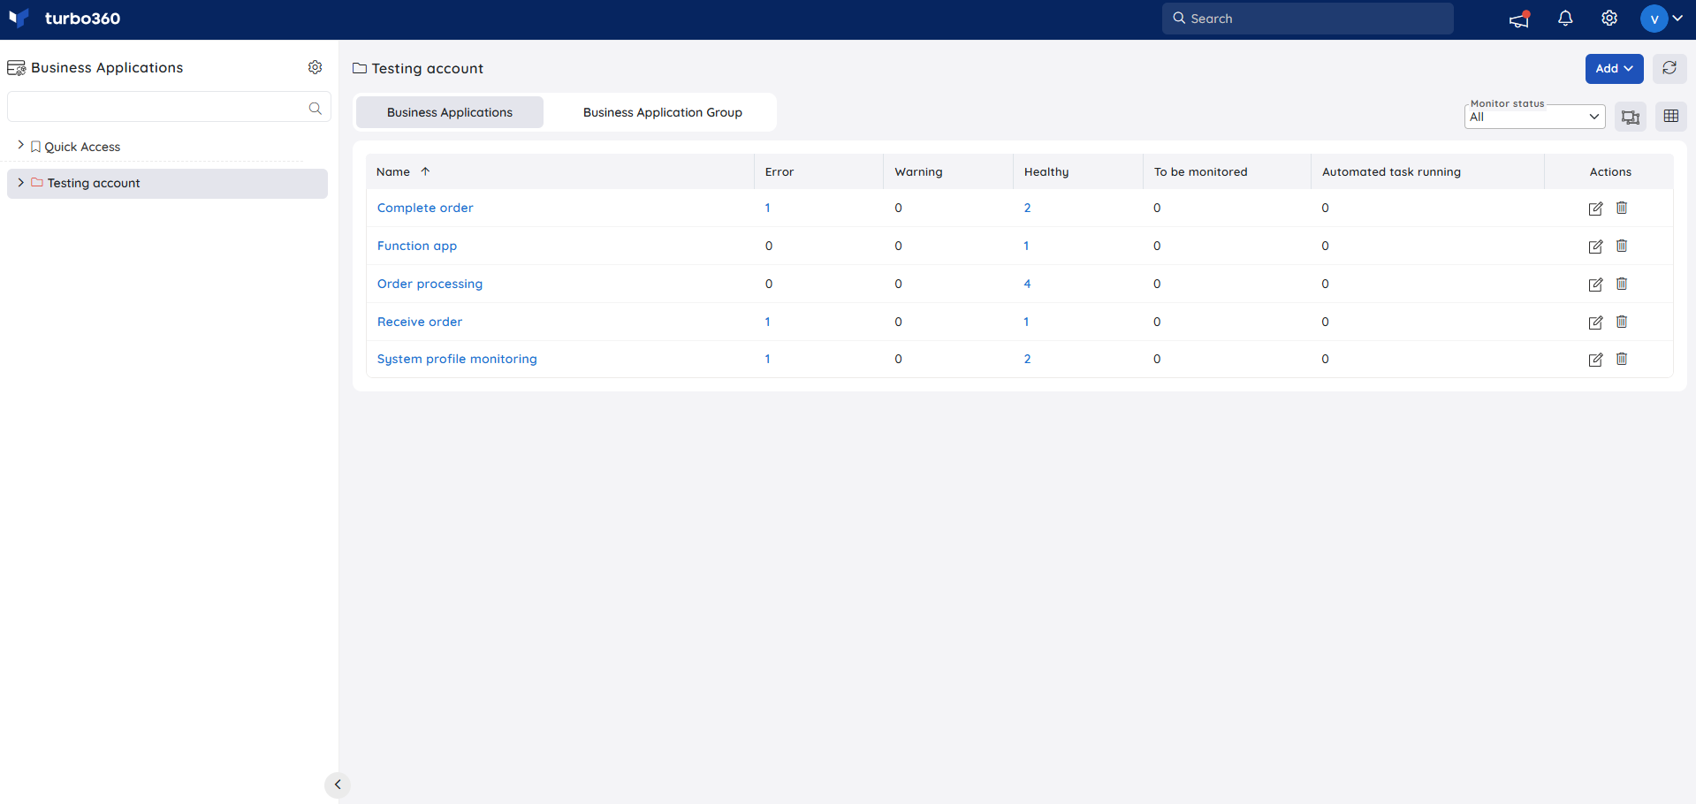Open the System profile monitoring application
This screenshot has height=804, width=1696.
point(457,359)
